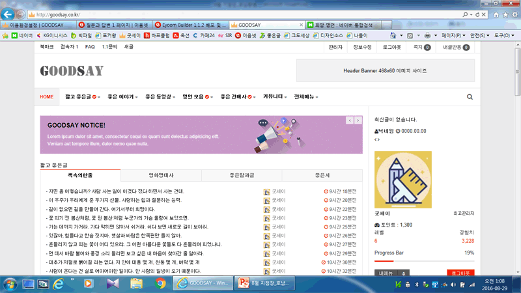The height and width of the screenshot is (293, 521).
Task: Open the 내글반응 link
Action: click(x=456, y=47)
